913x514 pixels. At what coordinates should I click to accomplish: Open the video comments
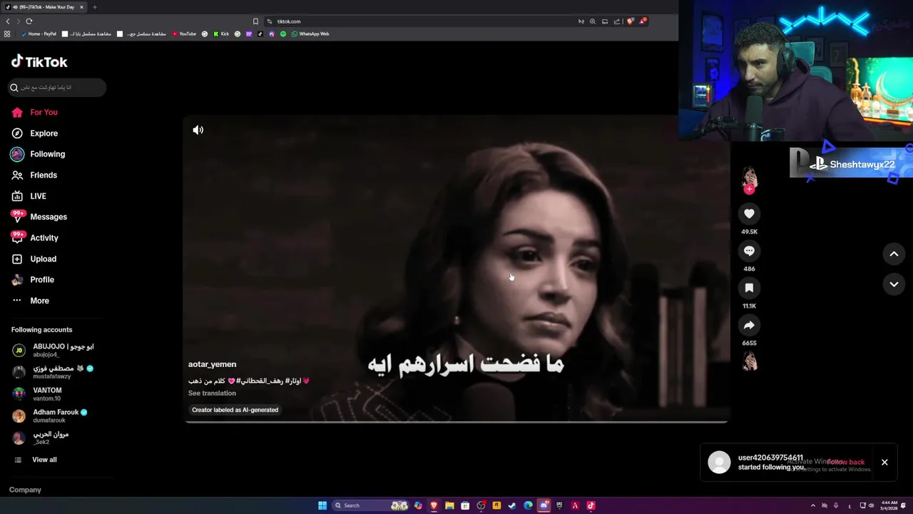click(x=749, y=251)
